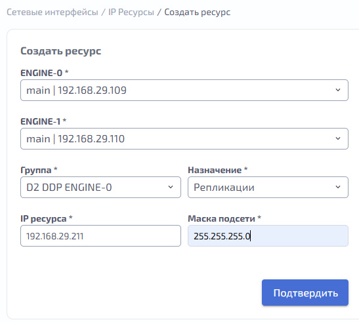Go to IP Ресурсы breadcrumb link
Viewport: 359px width, 322px height.
point(131,12)
